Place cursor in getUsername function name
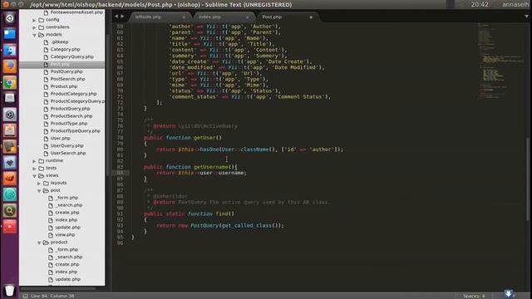The width and height of the screenshot is (532, 299). [210, 167]
